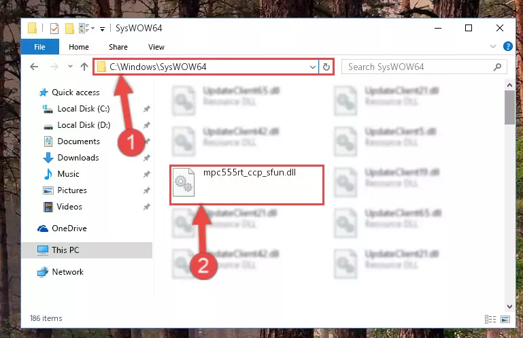523x338 pixels.
Task: Switch to the Home ribbon tab
Action: coord(79,47)
